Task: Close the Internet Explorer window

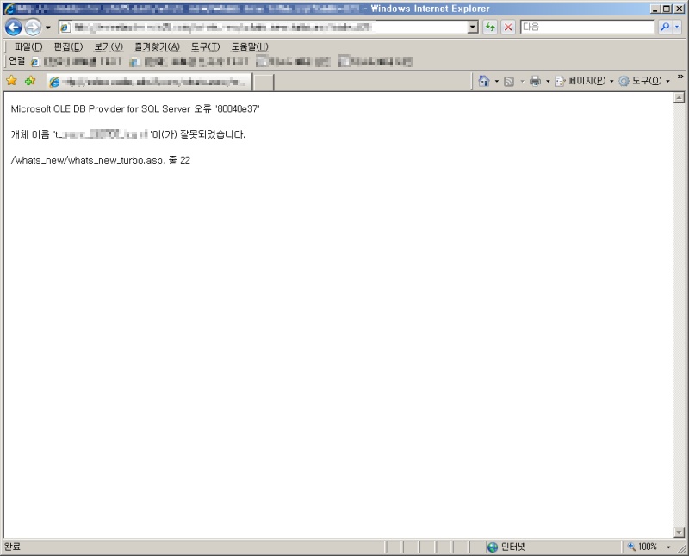Action: click(x=679, y=9)
